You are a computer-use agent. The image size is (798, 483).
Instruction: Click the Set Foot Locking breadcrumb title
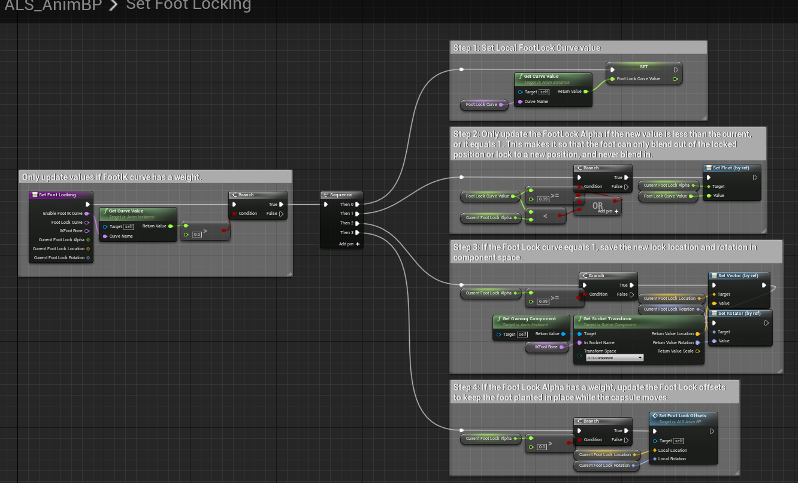[189, 6]
